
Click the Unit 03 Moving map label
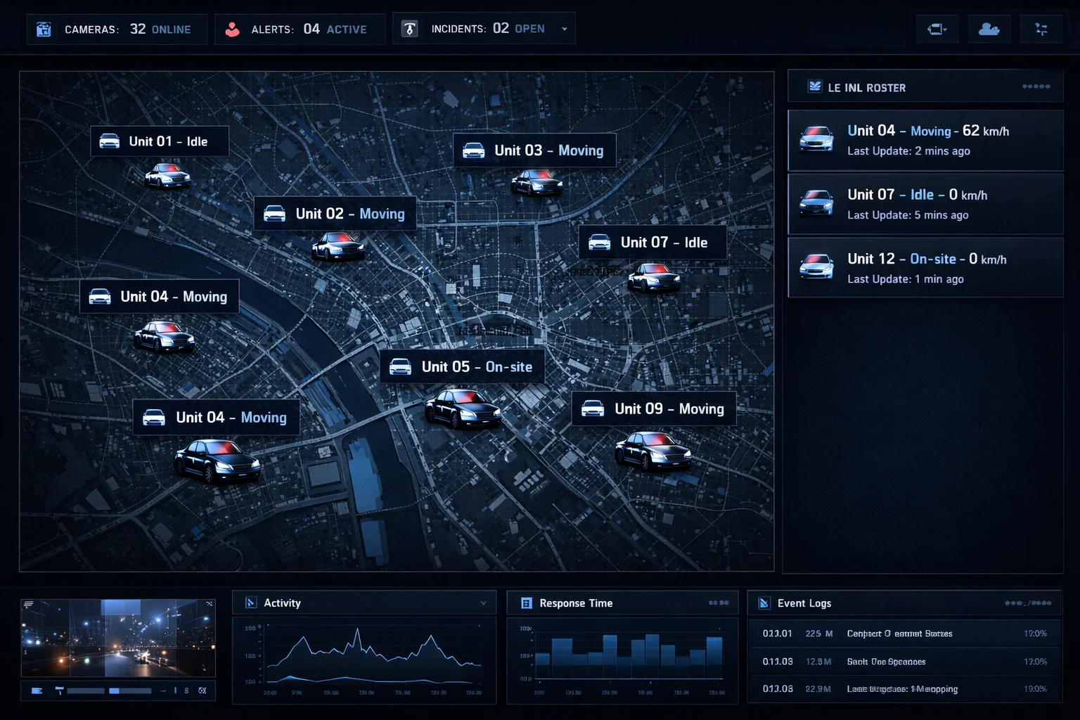tap(534, 150)
